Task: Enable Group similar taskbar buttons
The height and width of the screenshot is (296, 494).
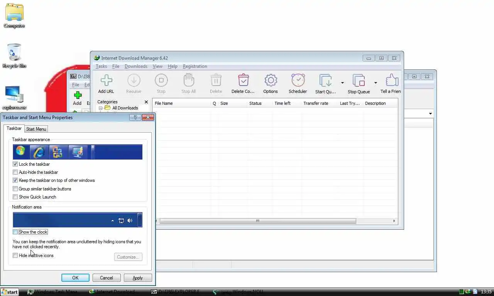Action: tap(15, 189)
